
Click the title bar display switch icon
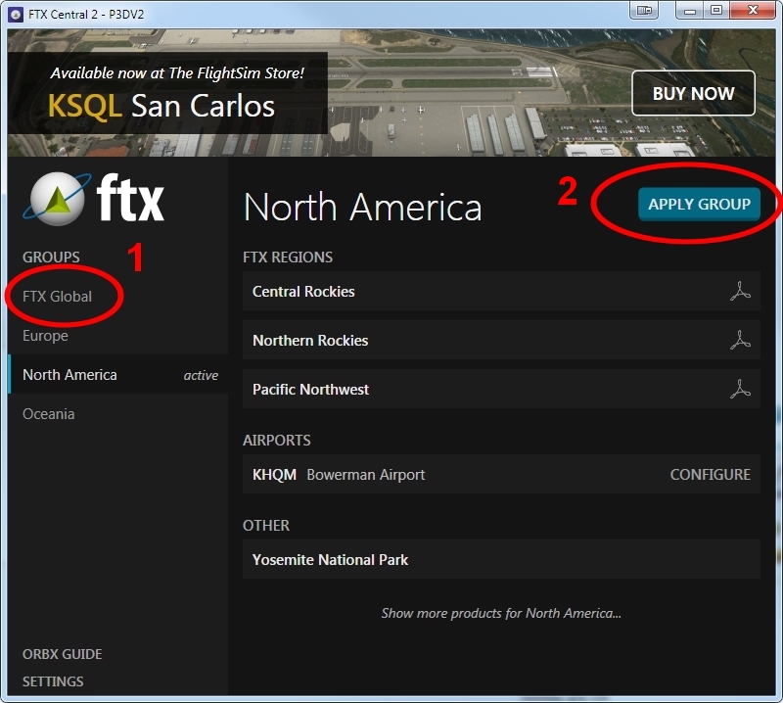(644, 11)
